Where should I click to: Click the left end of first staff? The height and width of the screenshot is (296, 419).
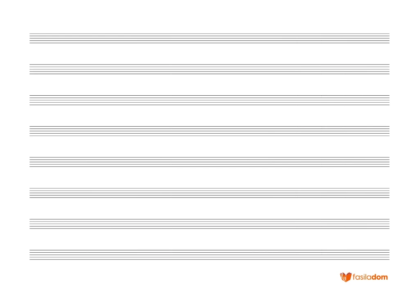(x=30, y=38)
